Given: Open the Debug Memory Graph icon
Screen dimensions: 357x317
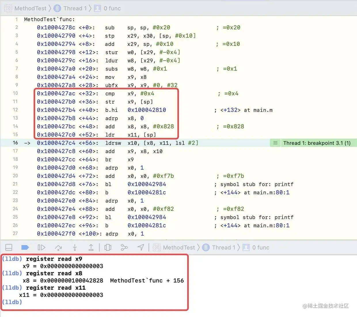Looking at the screenshot, I should tap(124, 247).
